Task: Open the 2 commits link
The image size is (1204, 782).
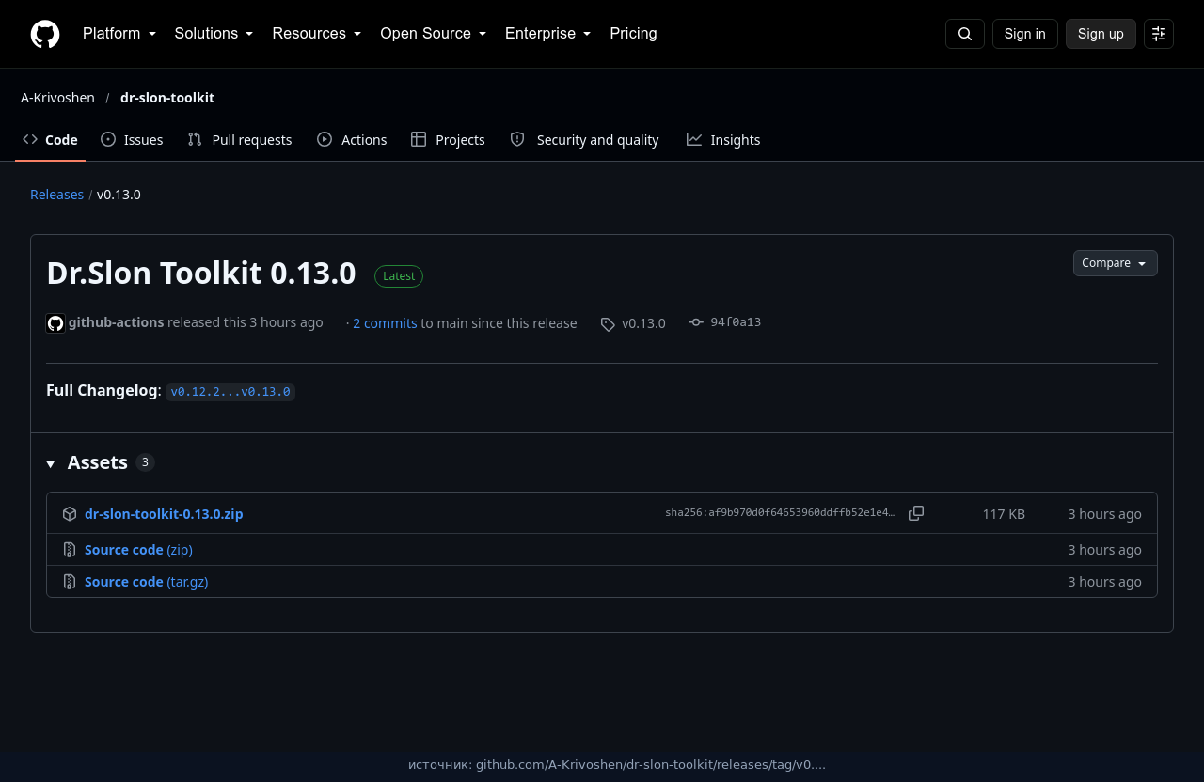Action: 385,323
